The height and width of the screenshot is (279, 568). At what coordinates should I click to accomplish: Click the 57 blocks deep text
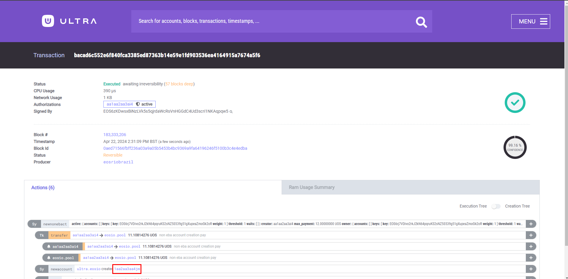[x=179, y=84]
